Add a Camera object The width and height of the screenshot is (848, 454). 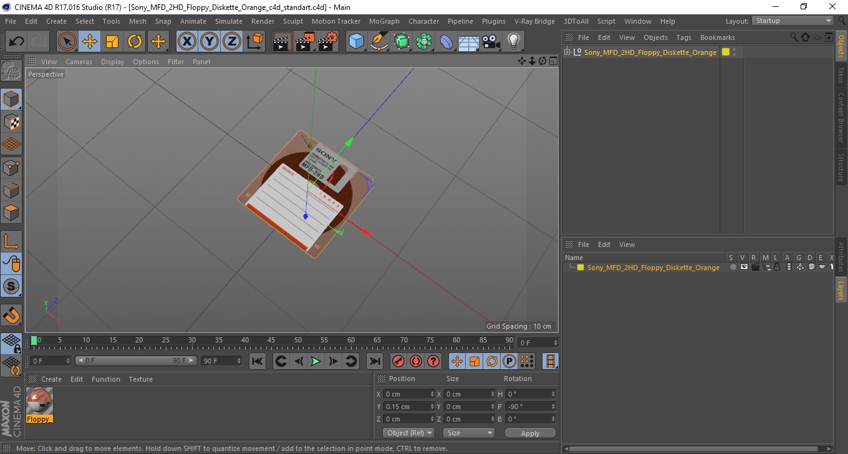coord(491,42)
